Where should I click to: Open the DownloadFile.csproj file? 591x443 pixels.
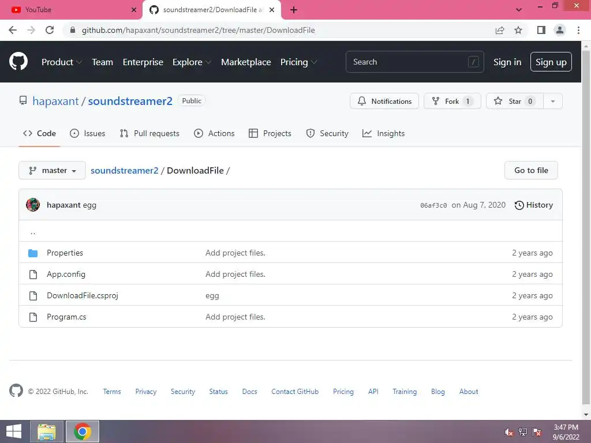82,296
